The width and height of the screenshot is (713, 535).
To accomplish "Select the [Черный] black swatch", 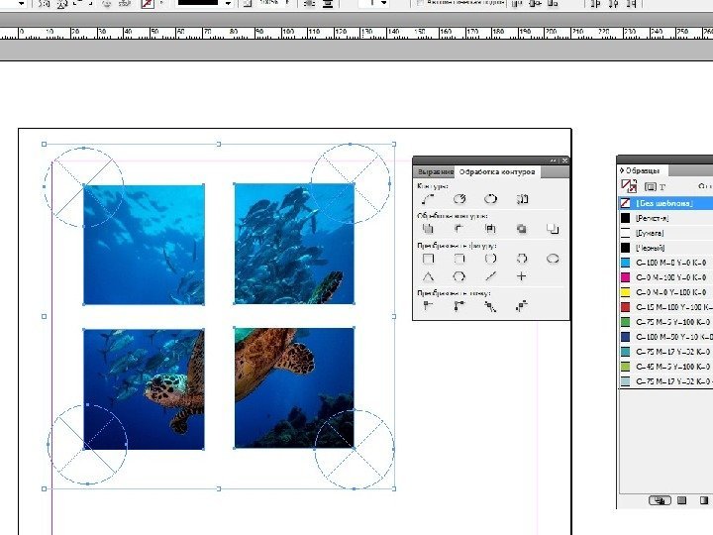I will (x=665, y=248).
